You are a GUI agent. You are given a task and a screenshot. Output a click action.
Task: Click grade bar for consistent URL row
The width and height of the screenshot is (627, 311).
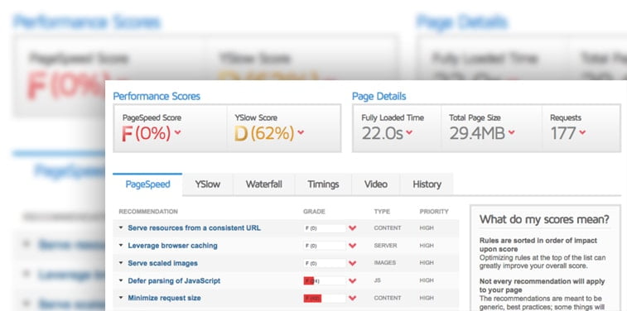[325, 228]
